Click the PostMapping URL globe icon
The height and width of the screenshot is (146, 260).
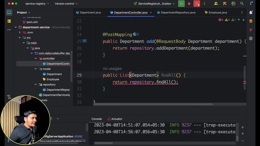[x=134, y=34]
